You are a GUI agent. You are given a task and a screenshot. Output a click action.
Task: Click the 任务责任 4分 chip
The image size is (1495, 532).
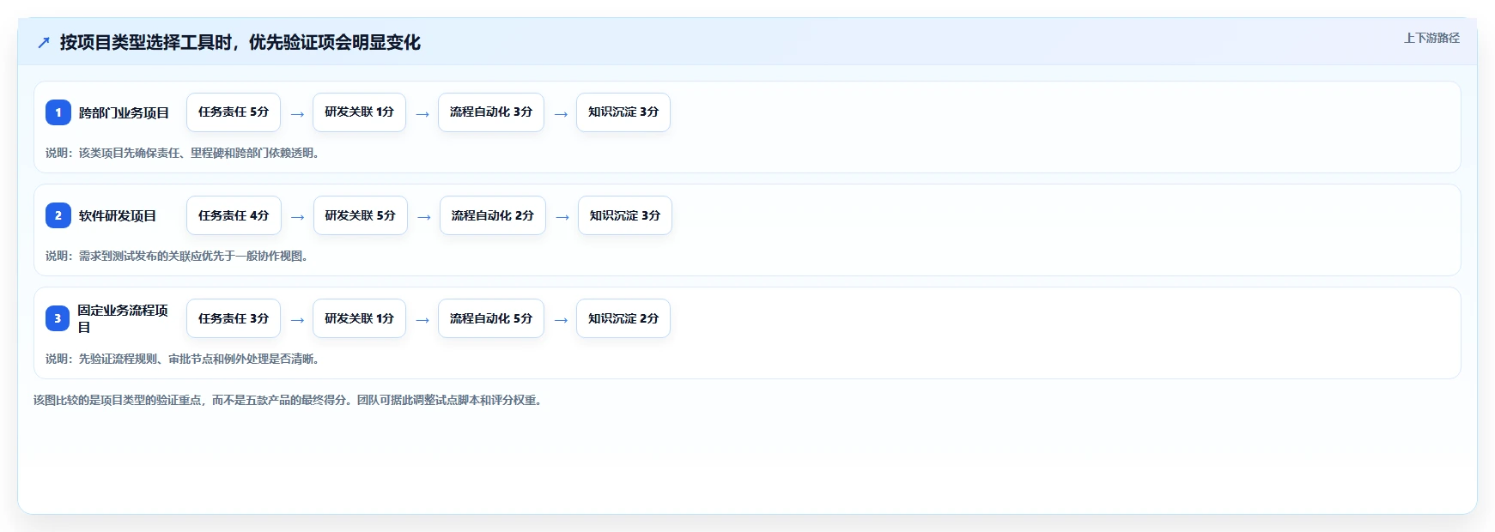coord(234,215)
